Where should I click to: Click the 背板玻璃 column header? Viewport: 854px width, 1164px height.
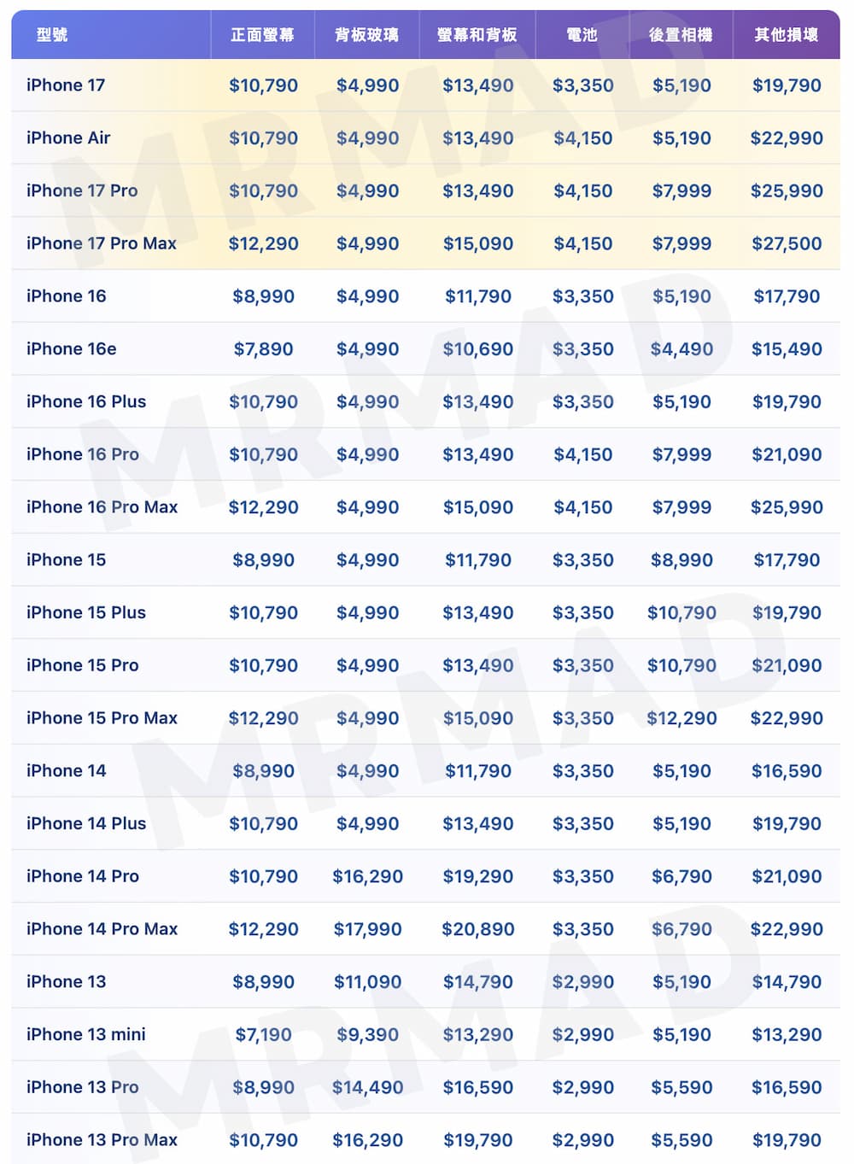click(x=366, y=35)
